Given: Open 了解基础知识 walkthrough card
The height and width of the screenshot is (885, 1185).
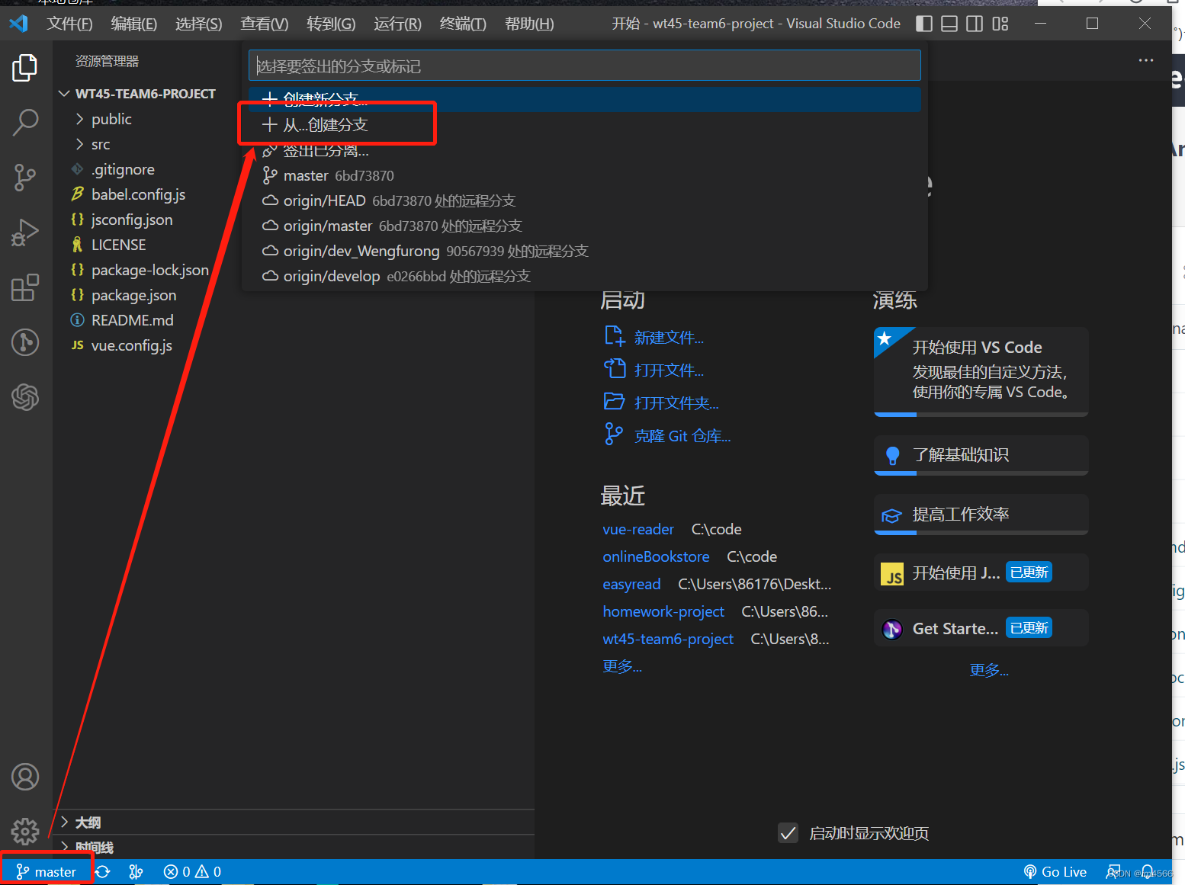Looking at the screenshot, I should point(981,455).
